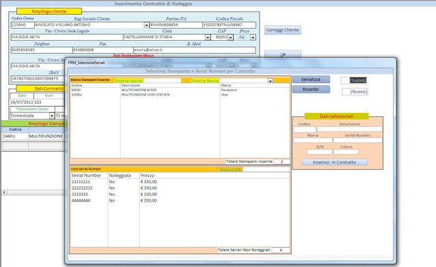The height and width of the screenshot is (267, 436).
Task: Click Serial Number field in Dati selezionati
Action: click(358, 140)
